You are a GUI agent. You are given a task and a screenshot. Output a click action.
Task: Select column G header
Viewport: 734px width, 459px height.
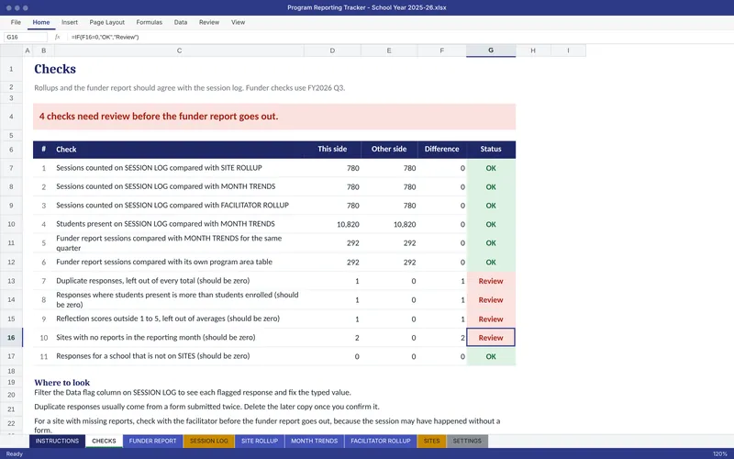(x=491, y=50)
